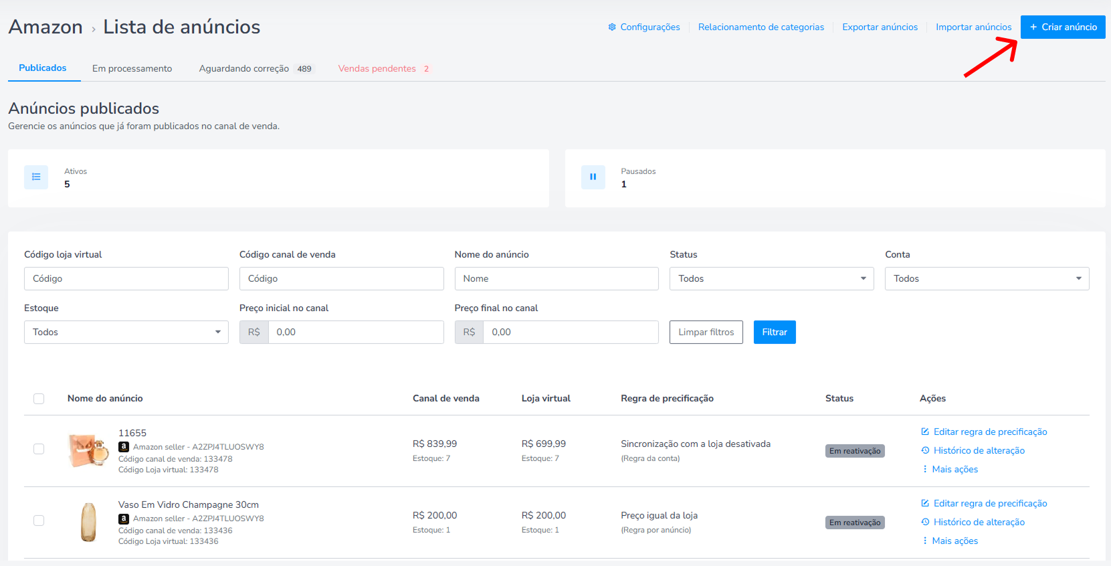Screen dimensions: 1111x566
Task: Click history clock icon in Vaso Em Vidro row
Action: click(925, 522)
